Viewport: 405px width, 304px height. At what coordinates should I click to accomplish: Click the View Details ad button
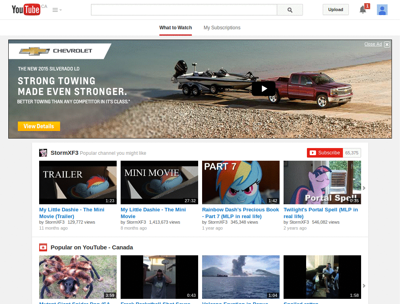tap(39, 126)
